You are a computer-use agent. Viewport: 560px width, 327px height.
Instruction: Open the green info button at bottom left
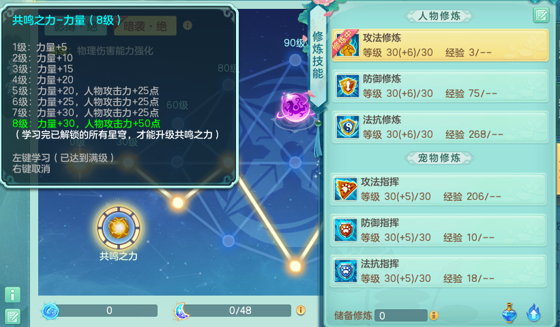coord(12,295)
